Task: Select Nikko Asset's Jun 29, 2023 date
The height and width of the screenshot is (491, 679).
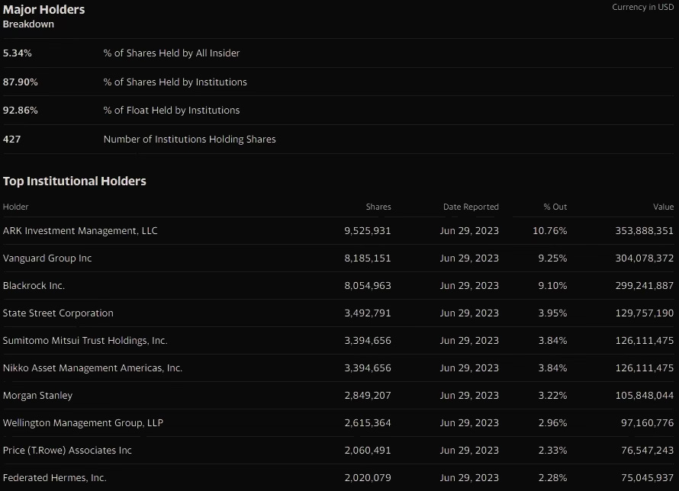Action: coord(469,368)
